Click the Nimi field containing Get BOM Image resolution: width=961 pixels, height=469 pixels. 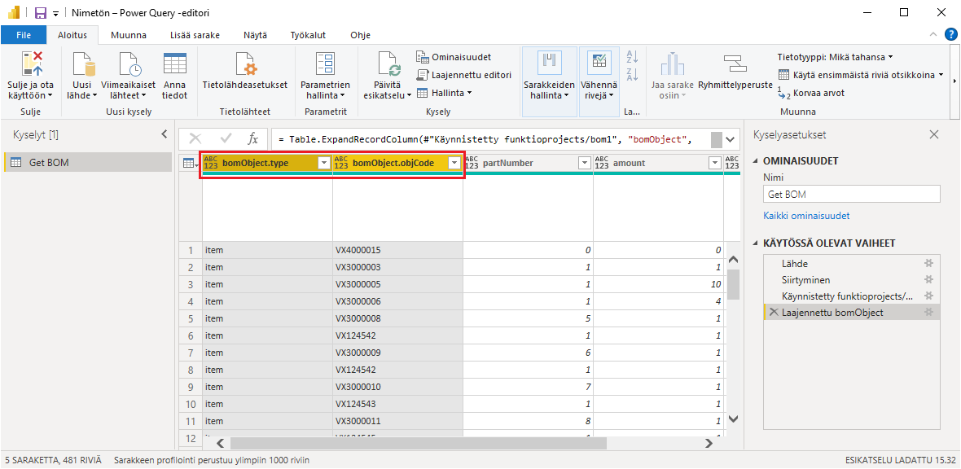pyautogui.click(x=850, y=194)
